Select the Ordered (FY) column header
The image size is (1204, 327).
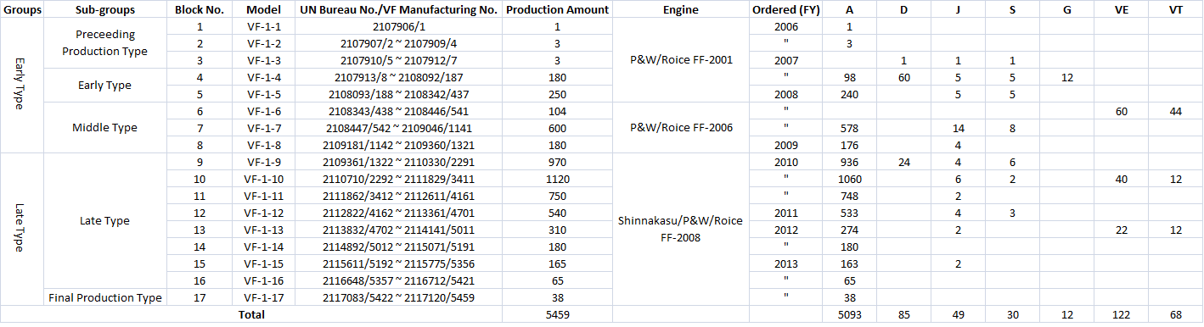pyautogui.click(x=786, y=10)
